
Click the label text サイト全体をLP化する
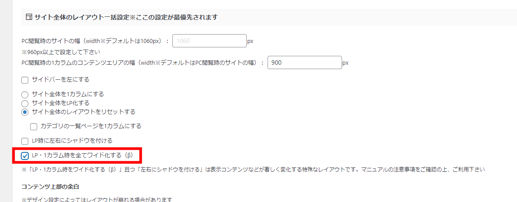[61, 103]
